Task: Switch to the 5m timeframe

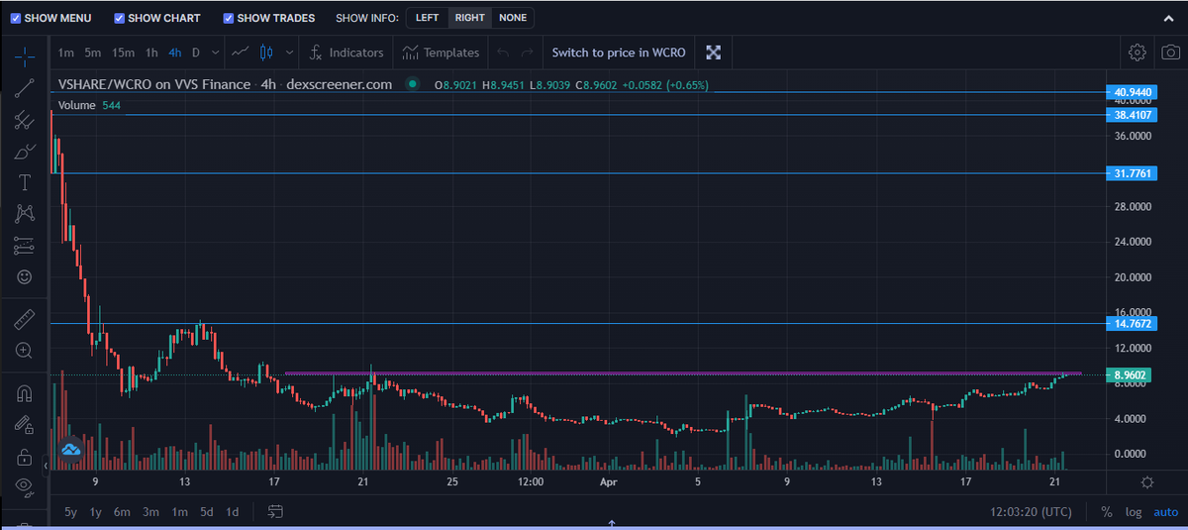Action: [x=93, y=53]
